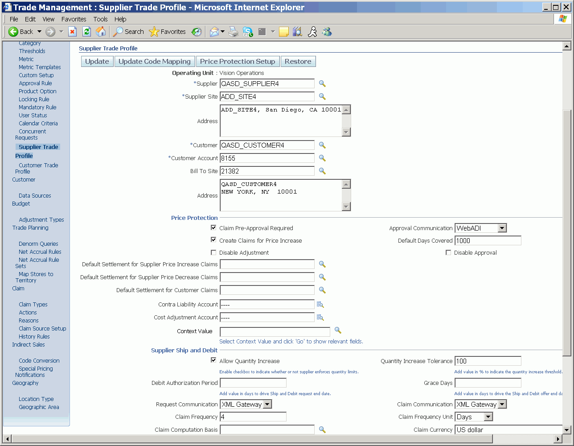Open the Help menu
This screenshot has height=446, width=574.
(x=120, y=19)
